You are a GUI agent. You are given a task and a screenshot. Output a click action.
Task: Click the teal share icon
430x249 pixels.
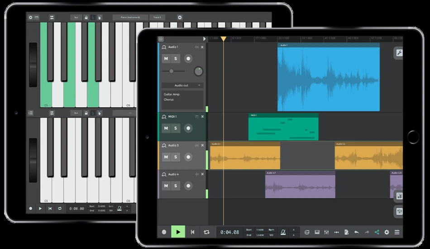click(377, 232)
